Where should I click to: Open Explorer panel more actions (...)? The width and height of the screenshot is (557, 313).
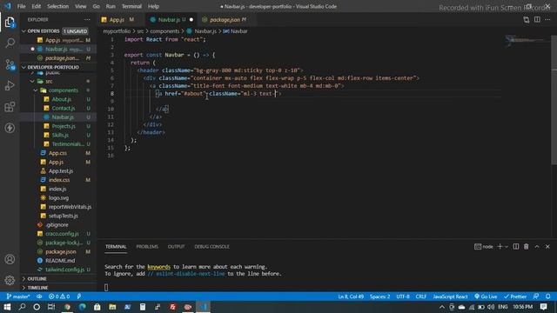(87, 20)
